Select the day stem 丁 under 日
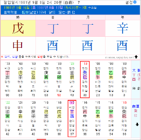The image size is (141, 140). point(53,28)
